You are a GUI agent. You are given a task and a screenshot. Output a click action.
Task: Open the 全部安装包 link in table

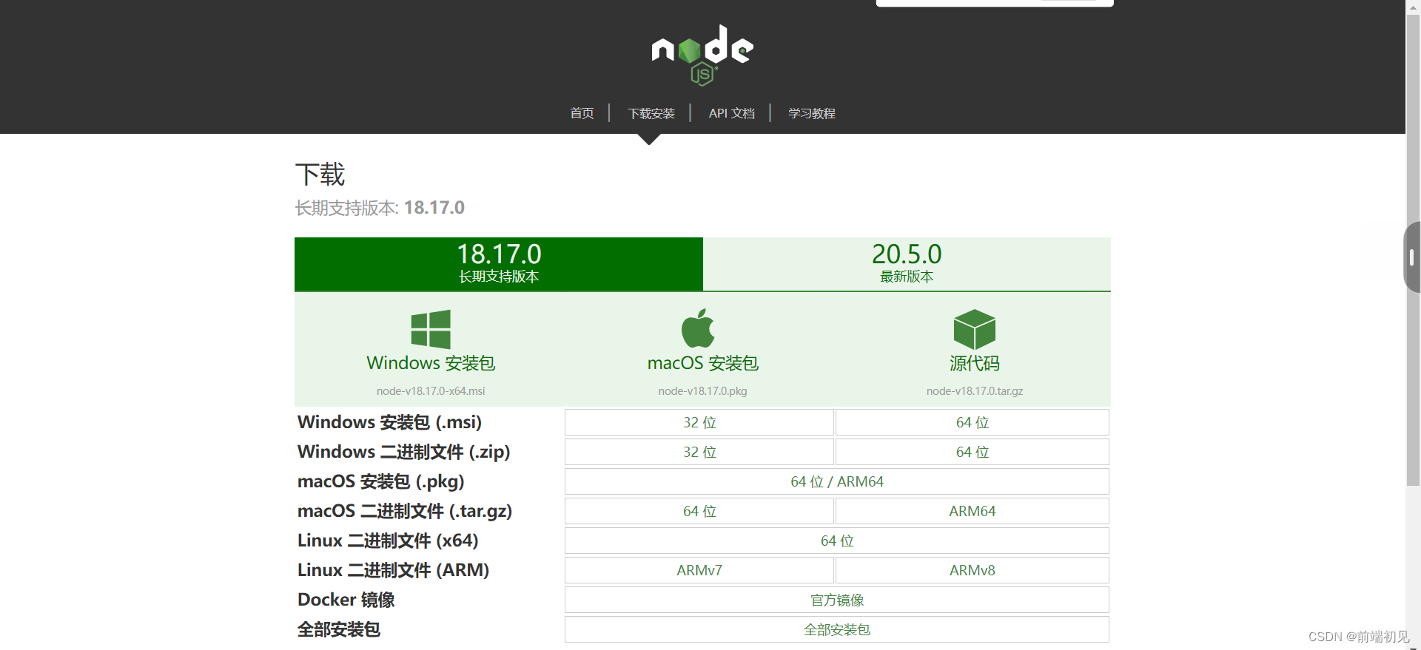[x=837, y=629]
